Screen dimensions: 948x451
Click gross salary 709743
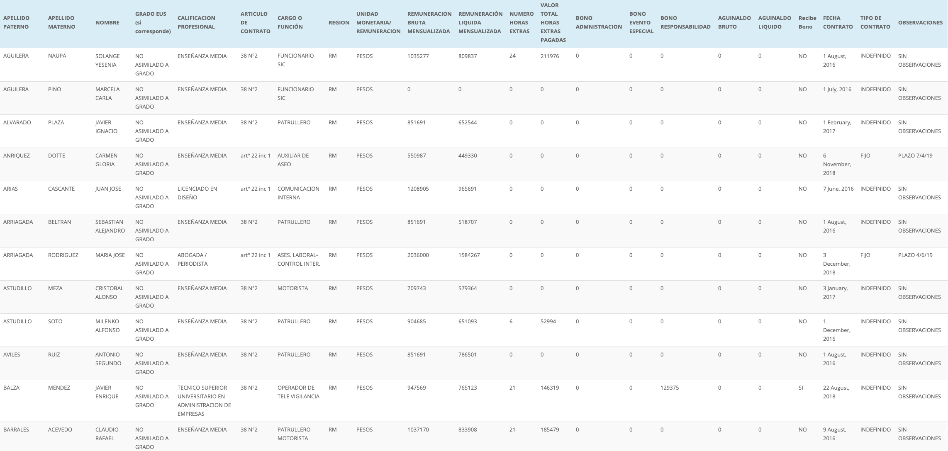pyautogui.click(x=417, y=288)
